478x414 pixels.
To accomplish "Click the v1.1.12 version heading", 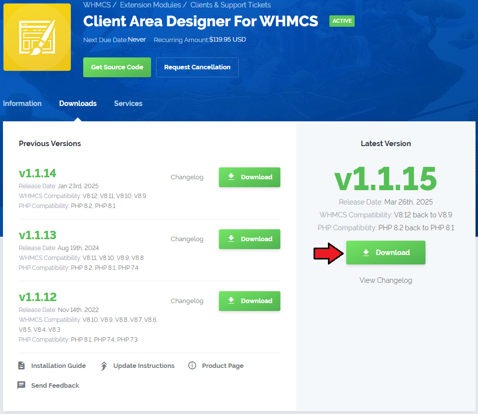I will (38, 297).
